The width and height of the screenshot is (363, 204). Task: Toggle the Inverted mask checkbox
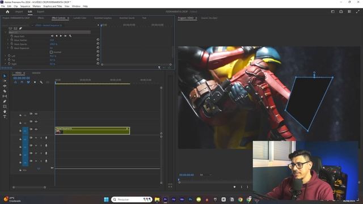tap(51, 52)
